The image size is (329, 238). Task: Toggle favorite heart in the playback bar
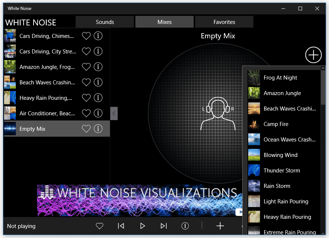pyautogui.click(x=100, y=226)
